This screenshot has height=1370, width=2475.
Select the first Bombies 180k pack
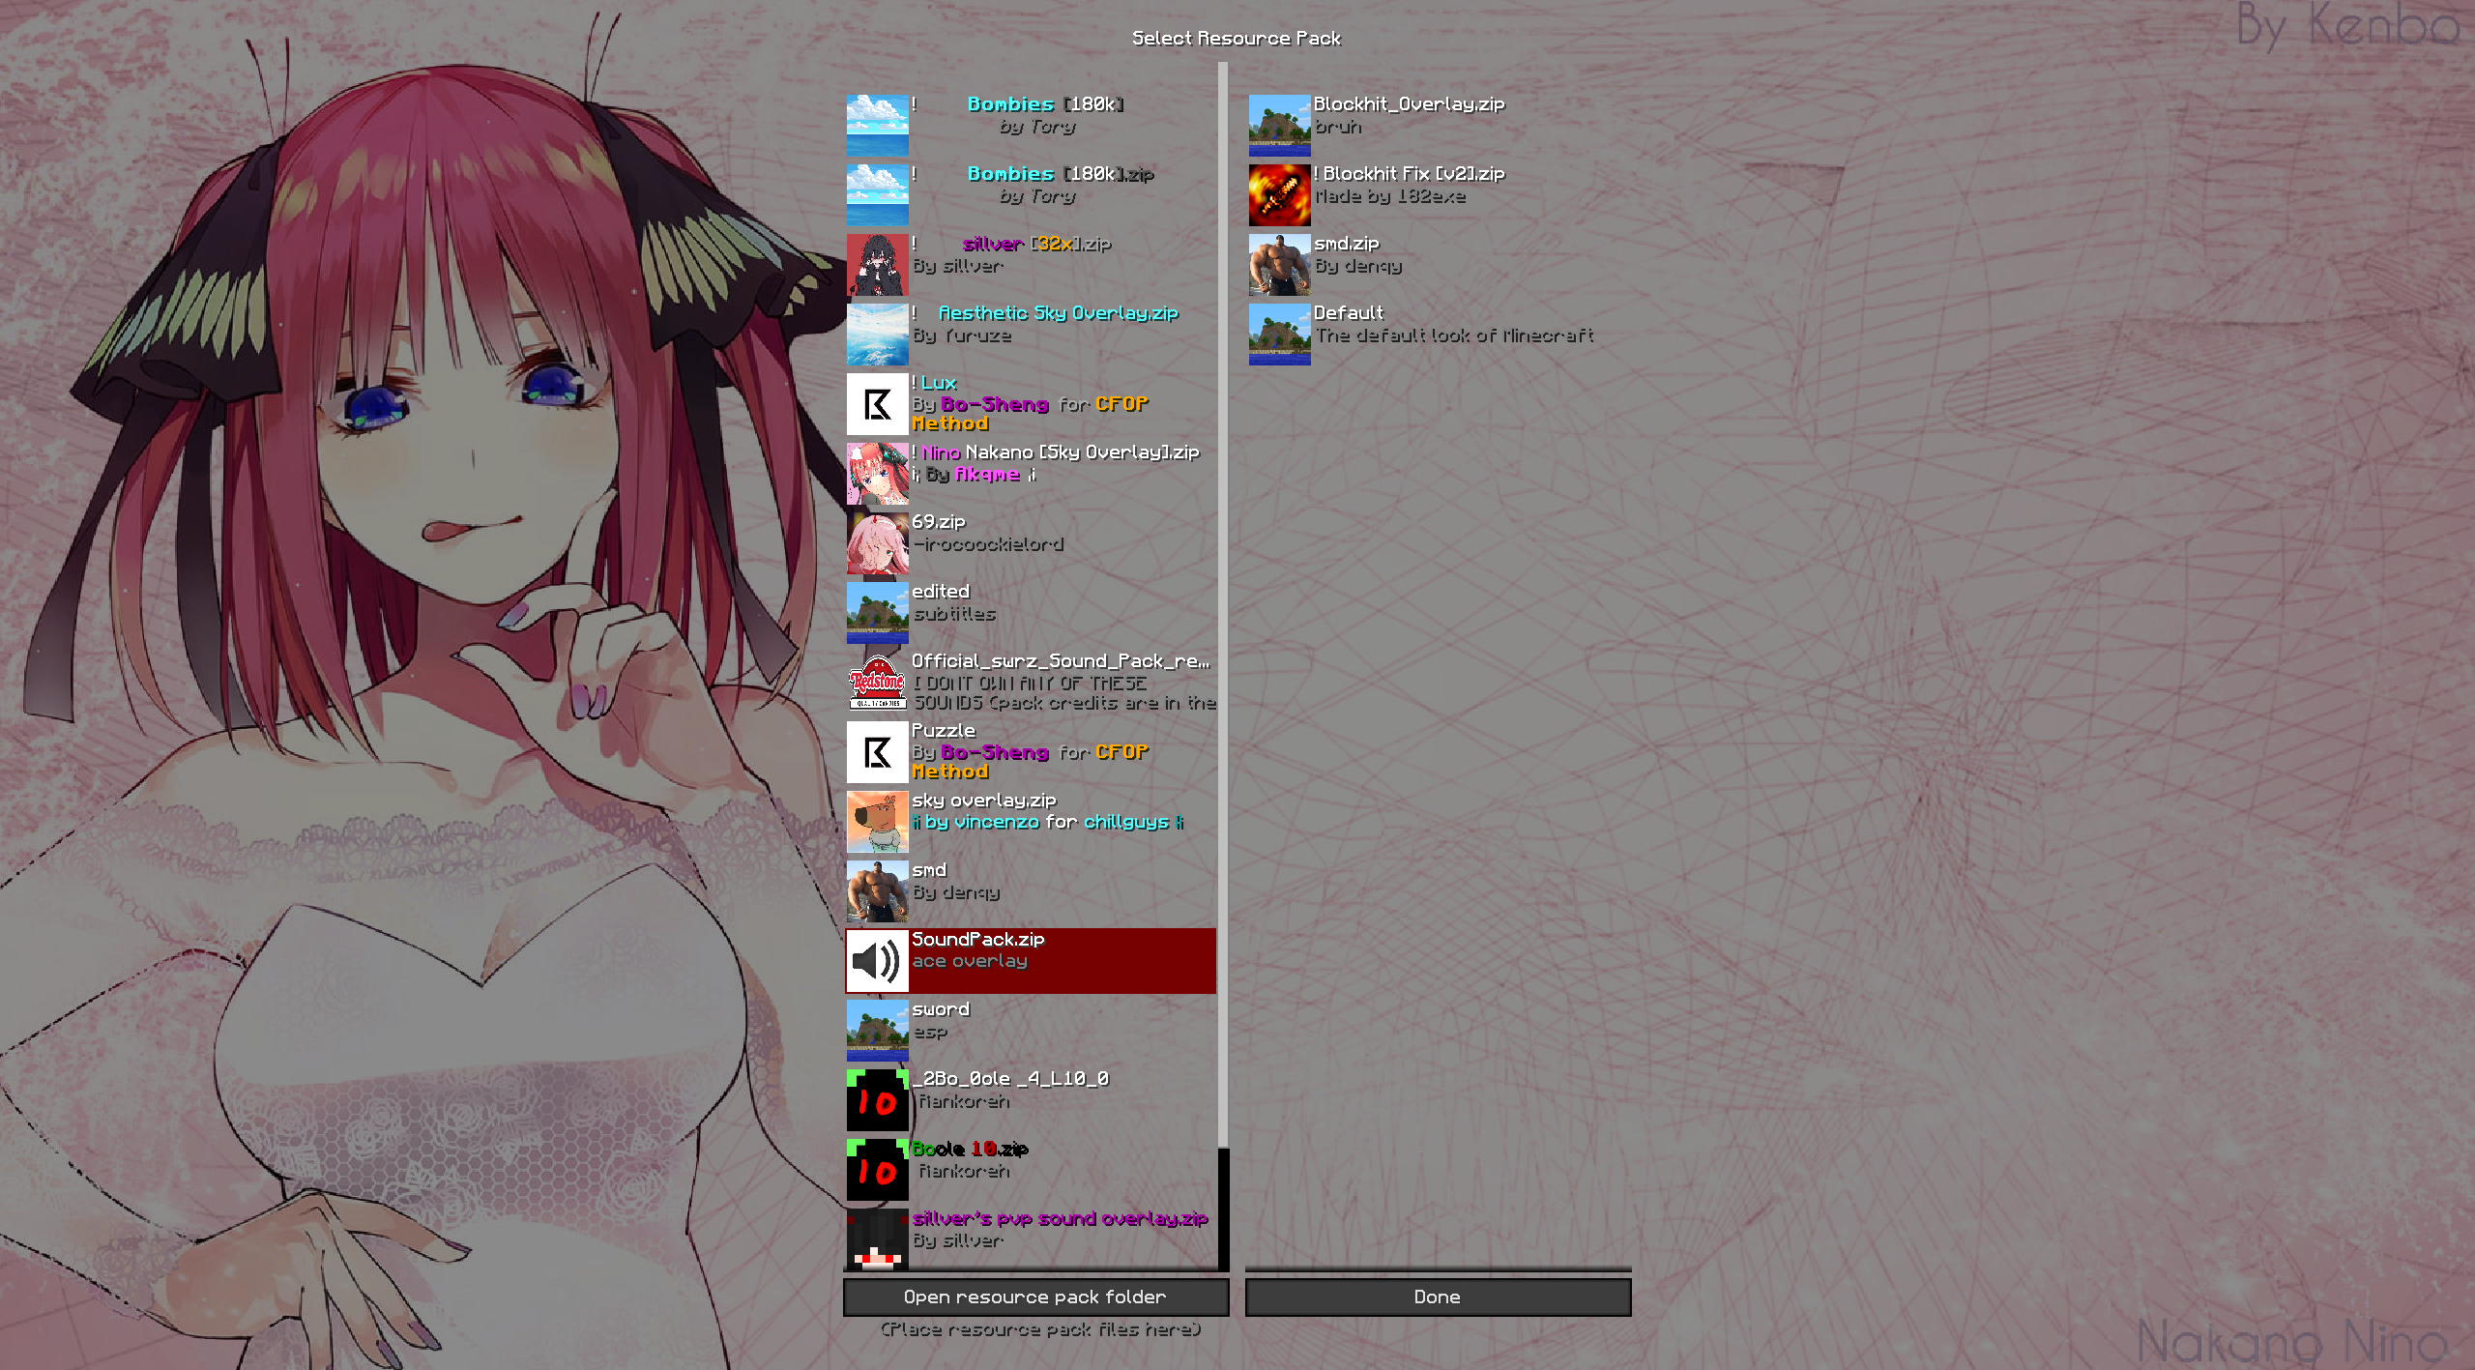(x=1031, y=126)
